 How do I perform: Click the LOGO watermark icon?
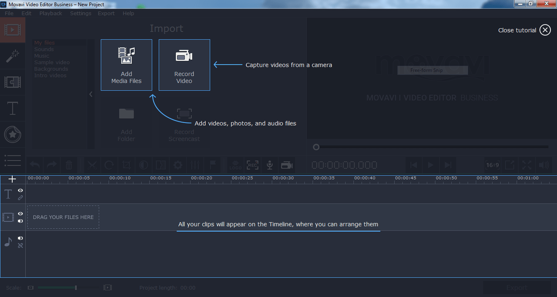pos(235,165)
